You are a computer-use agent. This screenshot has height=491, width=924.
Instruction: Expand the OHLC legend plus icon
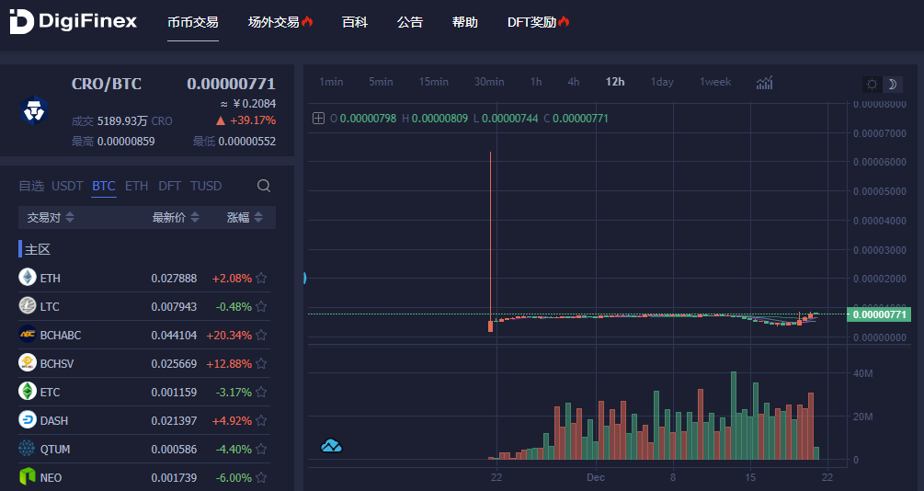tap(318, 119)
